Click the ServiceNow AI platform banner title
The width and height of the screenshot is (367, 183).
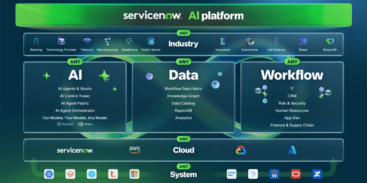(x=183, y=16)
